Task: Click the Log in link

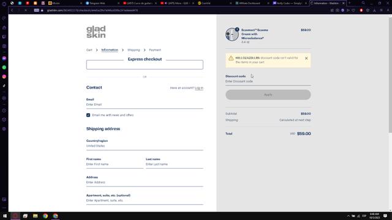Action: (199, 88)
